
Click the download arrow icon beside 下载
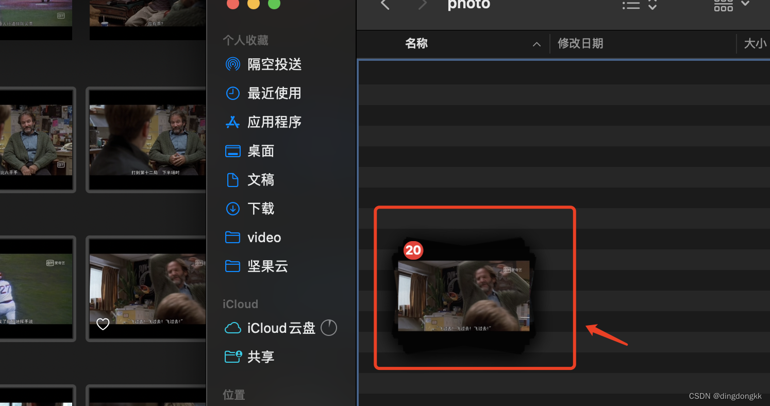[x=233, y=209]
